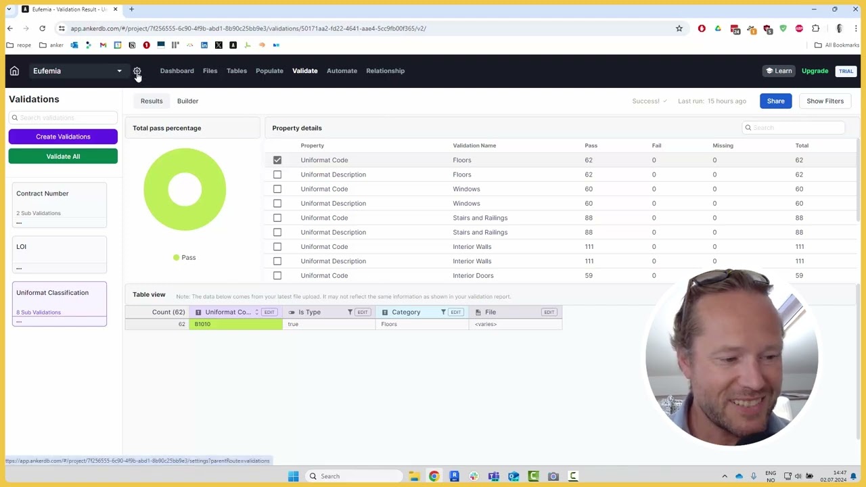866x487 pixels.
Task: Show hidden system tray icons chevron
Action: pyautogui.click(x=725, y=476)
